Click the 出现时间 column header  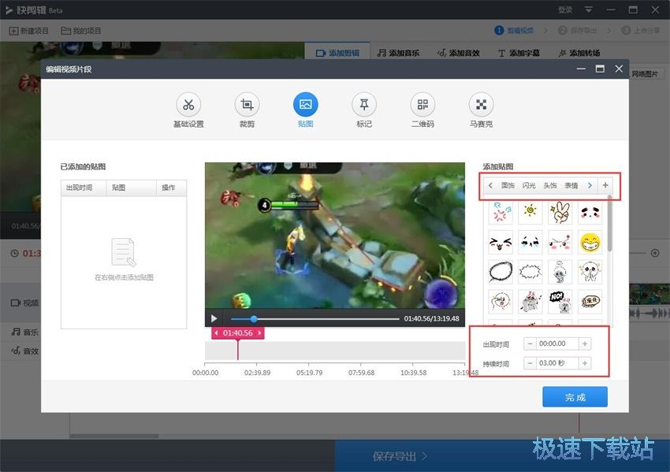84,188
